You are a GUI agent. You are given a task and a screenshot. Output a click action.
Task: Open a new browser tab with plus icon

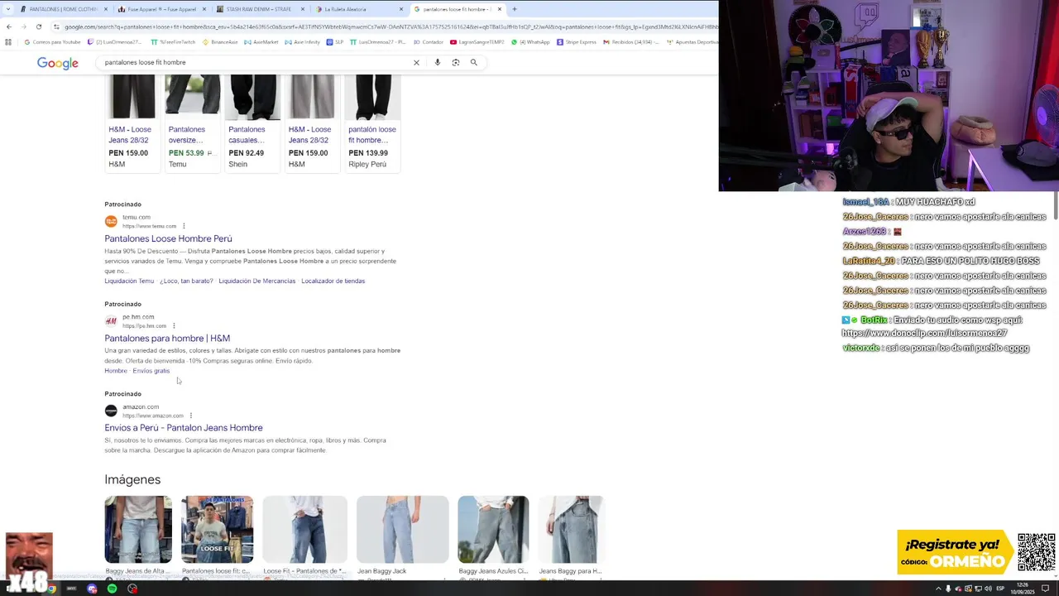tap(515, 9)
